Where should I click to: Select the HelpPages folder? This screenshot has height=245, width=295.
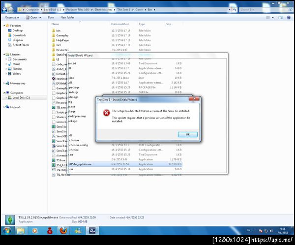[x=62, y=40]
